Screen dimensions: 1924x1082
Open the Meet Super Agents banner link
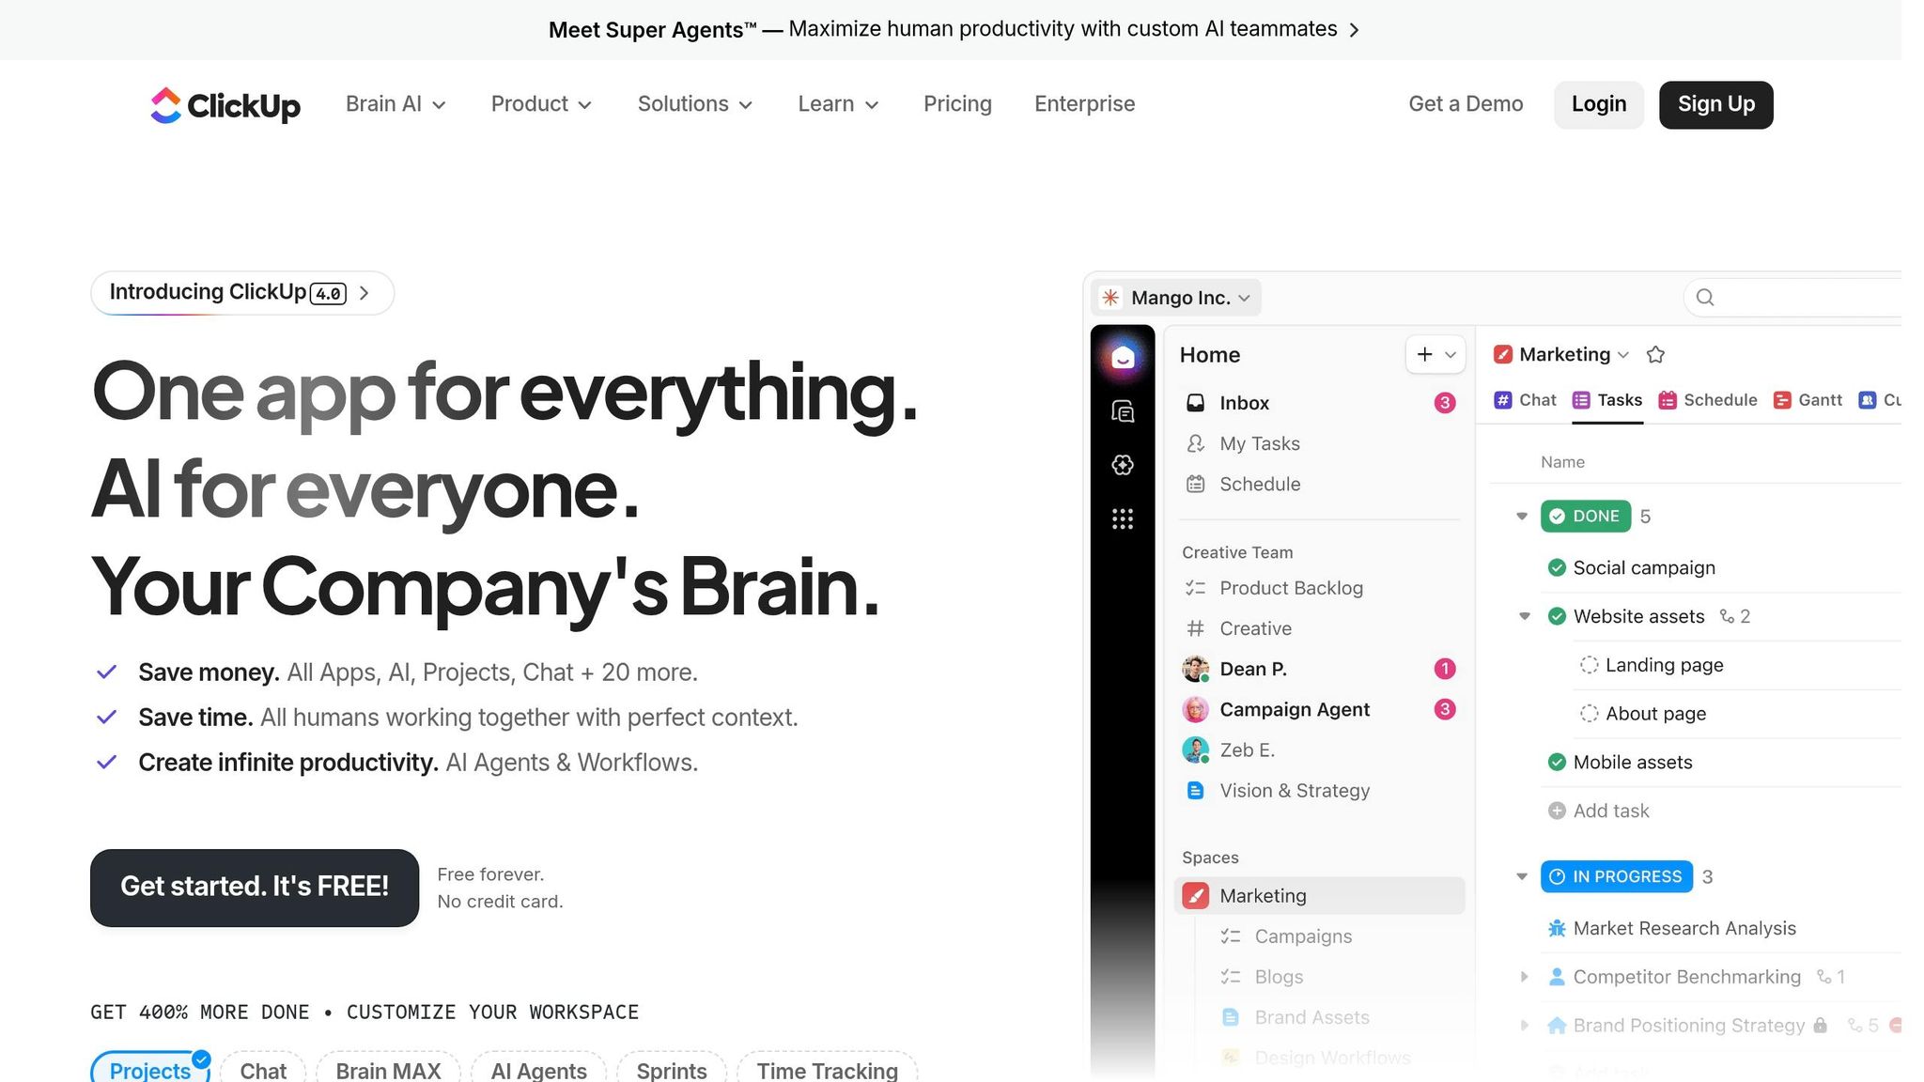(953, 29)
